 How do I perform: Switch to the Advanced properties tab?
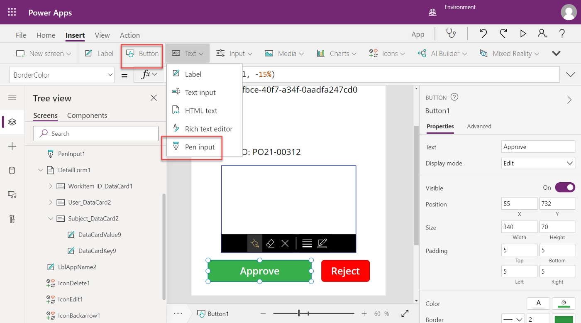(479, 126)
